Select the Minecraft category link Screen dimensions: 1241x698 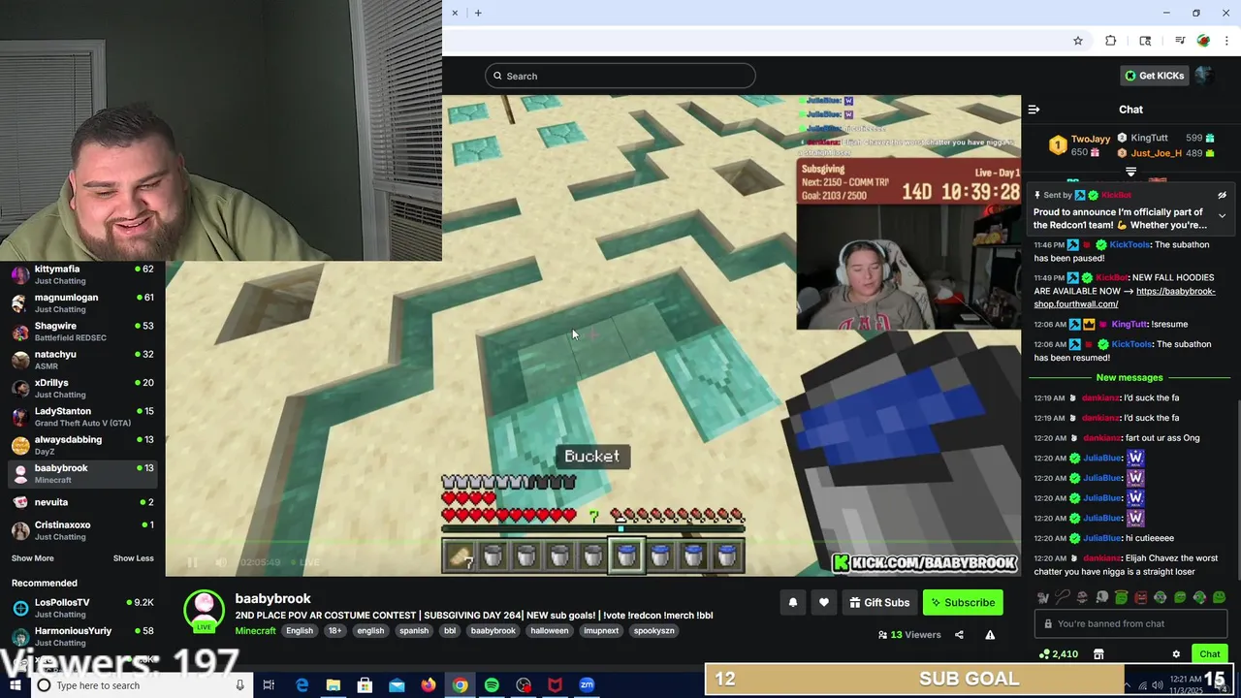coord(255,631)
